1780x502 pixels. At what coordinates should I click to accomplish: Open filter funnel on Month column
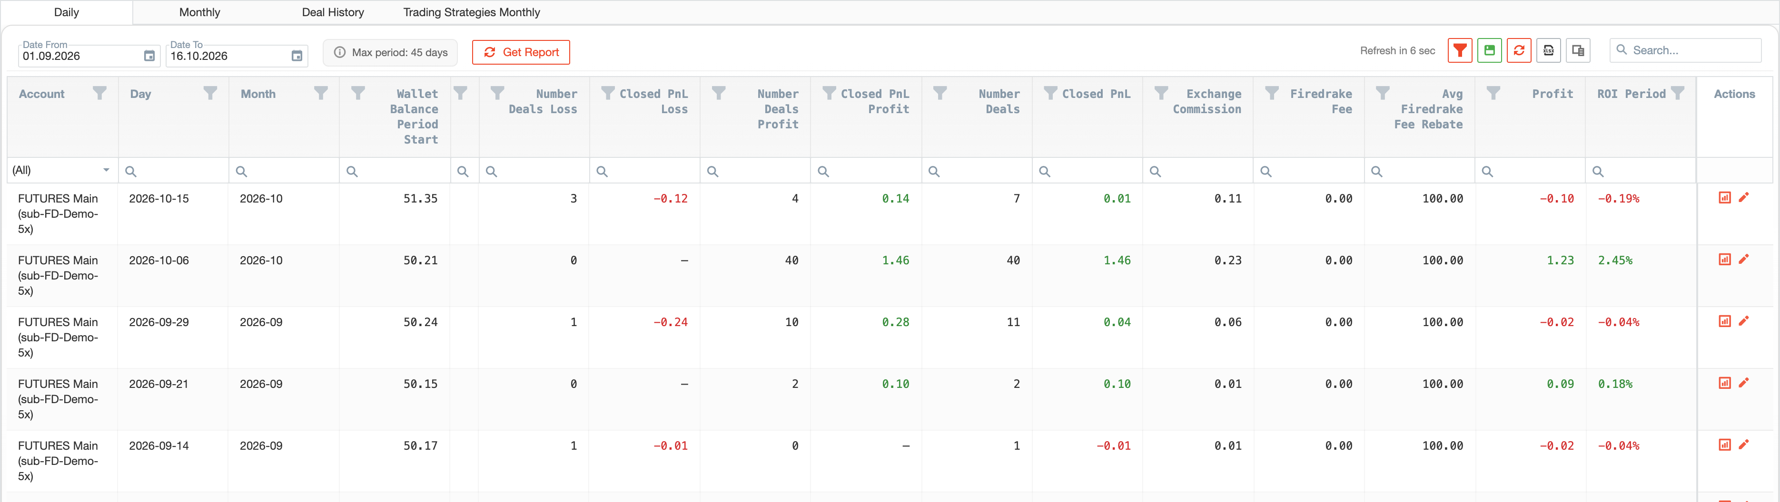pyautogui.click(x=321, y=93)
